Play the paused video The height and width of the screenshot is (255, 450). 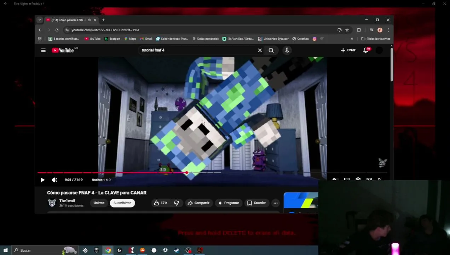42,180
